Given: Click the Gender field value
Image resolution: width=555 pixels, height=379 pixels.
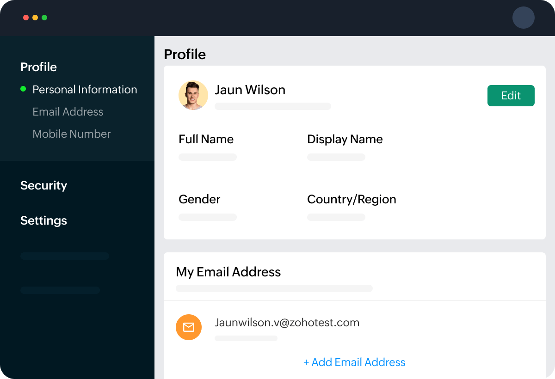Looking at the screenshot, I should [x=208, y=217].
